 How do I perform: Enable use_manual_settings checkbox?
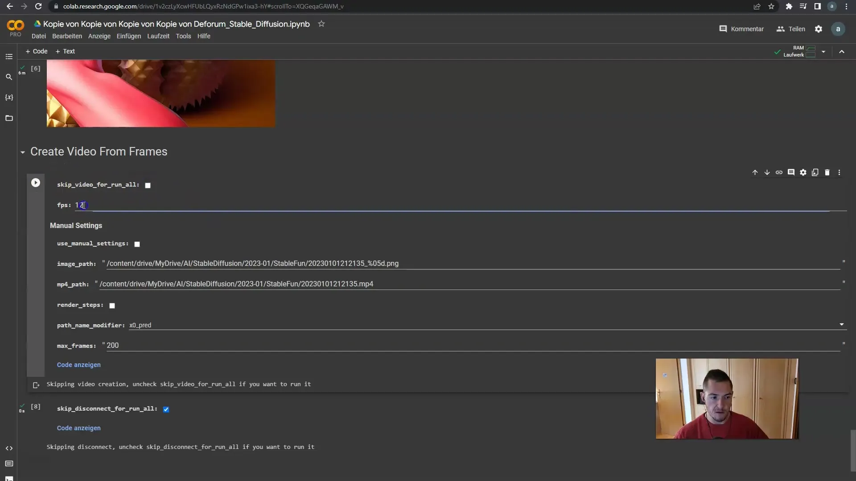click(x=136, y=243)
